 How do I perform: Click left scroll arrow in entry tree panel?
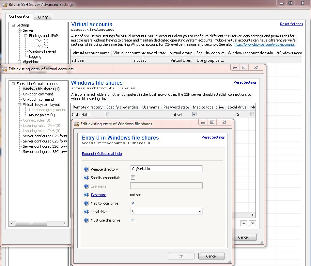coord(12,223)
